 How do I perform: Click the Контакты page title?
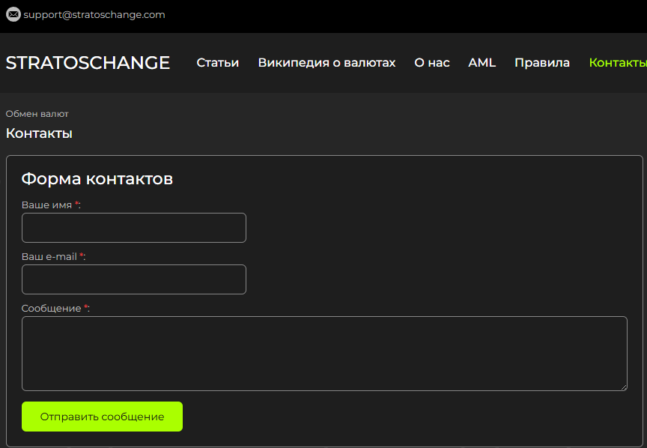tap(39, 133)
